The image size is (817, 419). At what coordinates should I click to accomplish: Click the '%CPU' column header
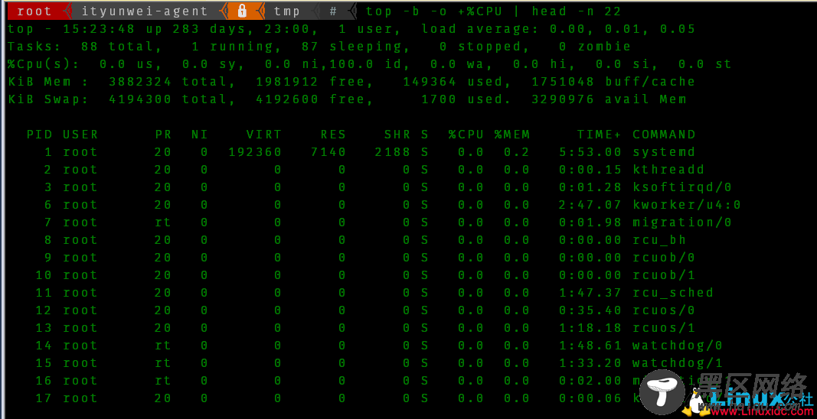[466, 135]
